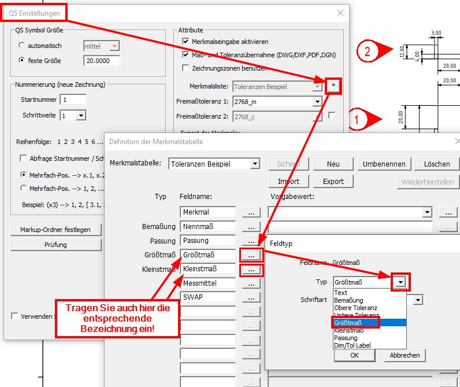Select Mehrfach-Pos. 1, 2, ... radio option
Screen dimensions: 460x387
coord(23,188)
